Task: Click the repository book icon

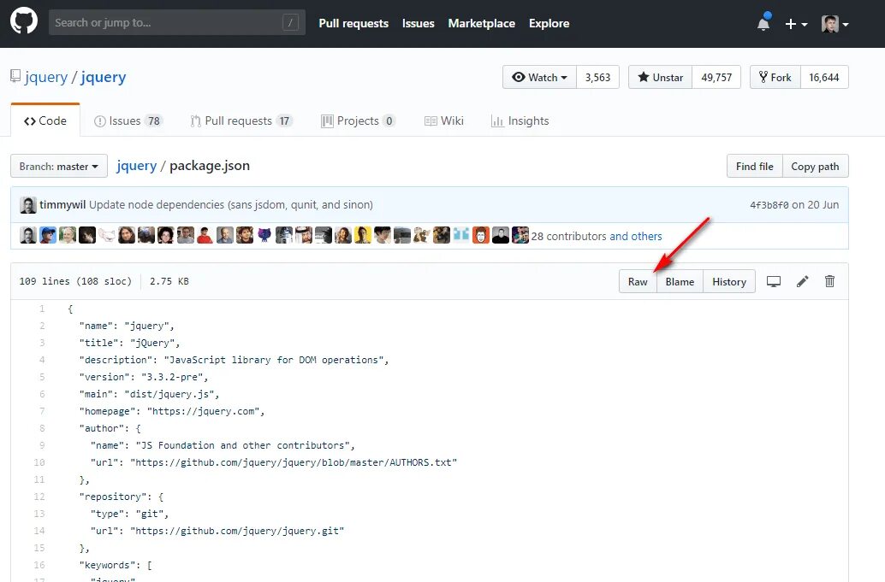Action: coord(15,76)
